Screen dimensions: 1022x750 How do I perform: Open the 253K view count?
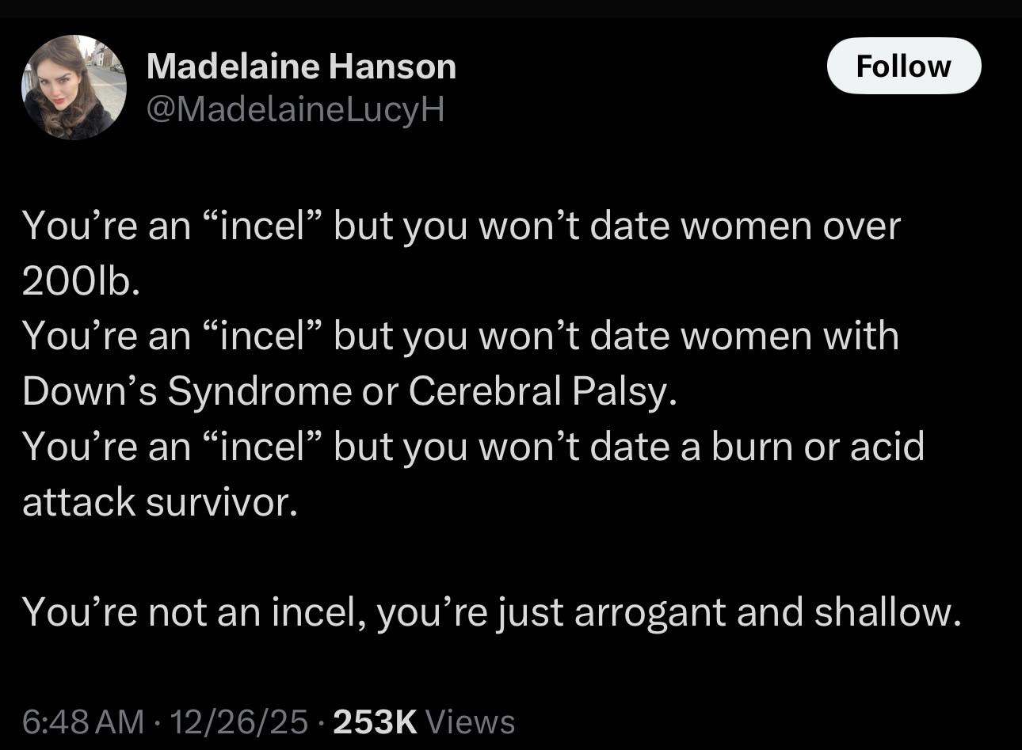coord(375,721)
